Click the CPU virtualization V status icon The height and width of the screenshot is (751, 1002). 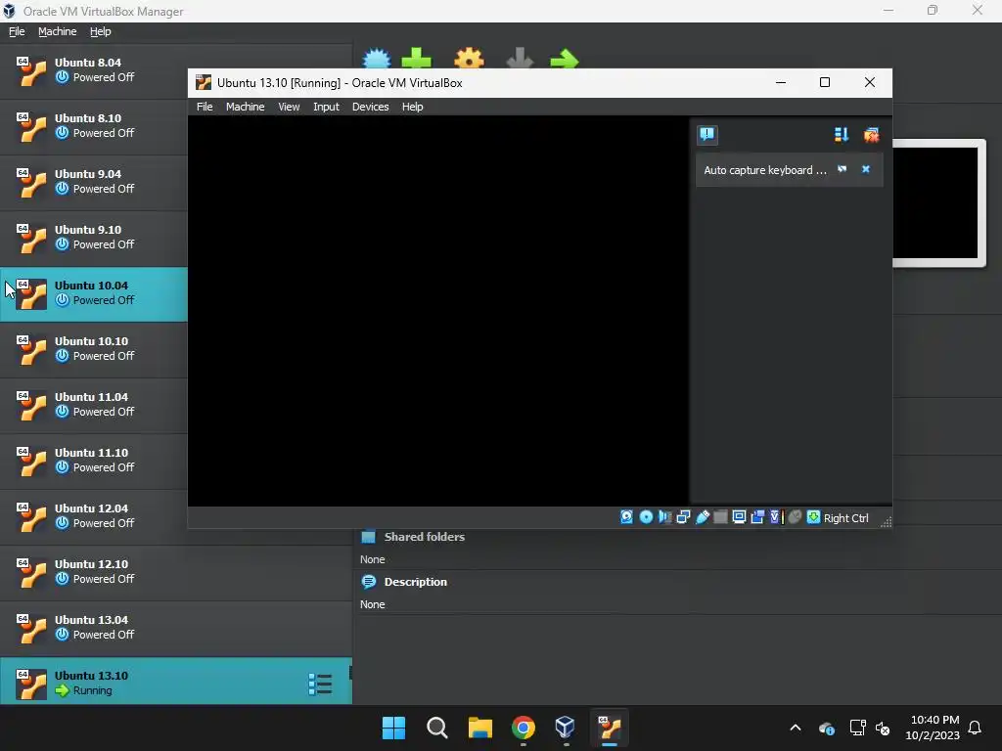point(776,517)
